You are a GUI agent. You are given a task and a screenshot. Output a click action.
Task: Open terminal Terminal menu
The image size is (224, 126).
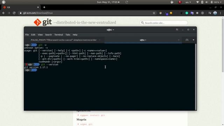(58, 35)
